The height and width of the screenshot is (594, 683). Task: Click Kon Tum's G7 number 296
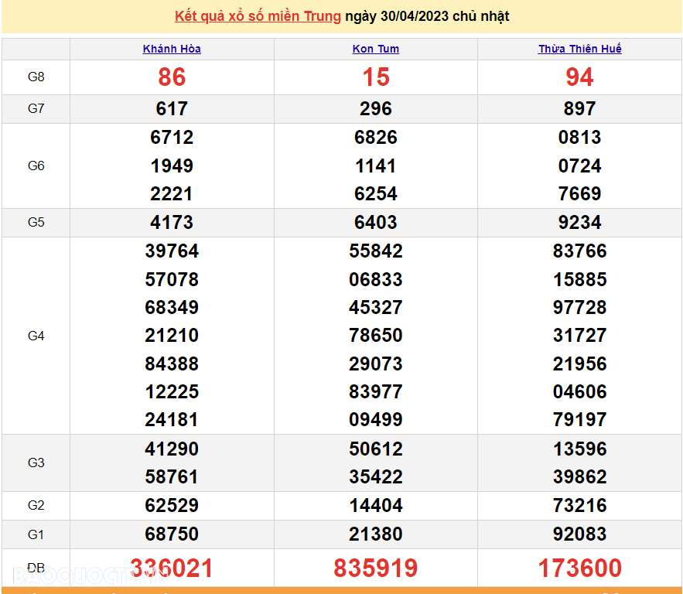[375, 108]
